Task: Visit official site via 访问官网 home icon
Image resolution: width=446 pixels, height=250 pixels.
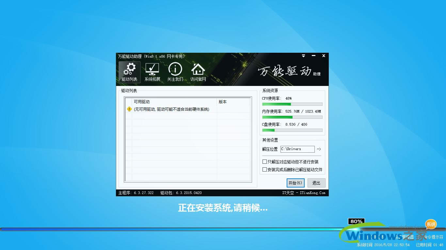Action: pos(198,71)
